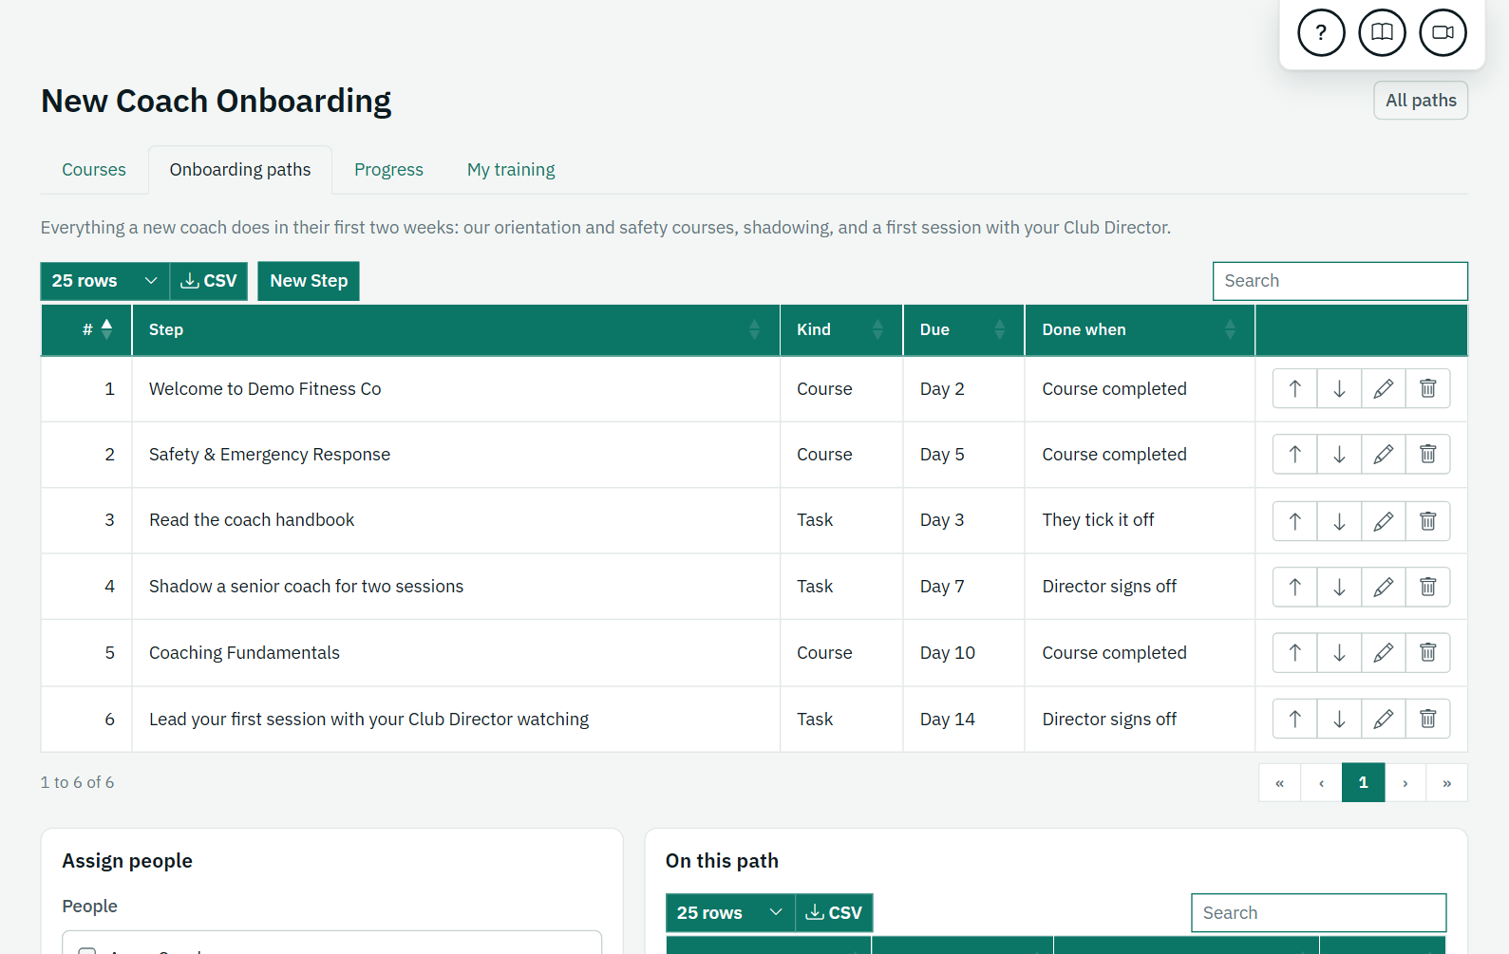Download steps table as CSV
Viewport: 1509px width, 954px height.
(x=209, y=281)
